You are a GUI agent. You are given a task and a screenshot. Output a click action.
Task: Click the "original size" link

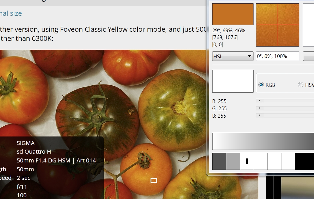pos(11,13)
